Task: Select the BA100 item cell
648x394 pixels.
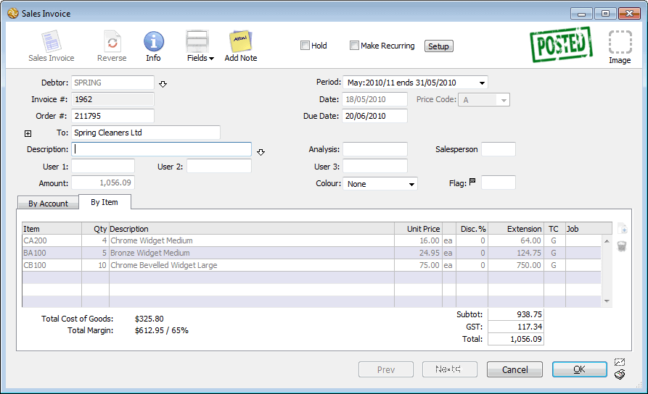Action: (x=52, y=253)
